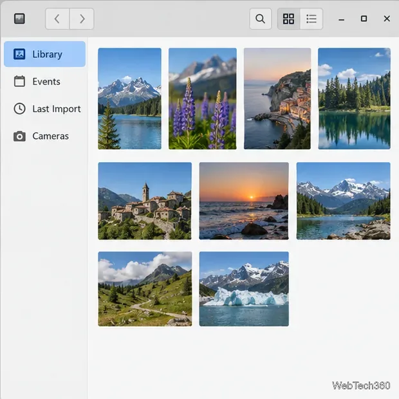The width and height of the screenshot is (399, 399).
Task: Open the purple lupine flowers photo
Action: click(x=203, y=98)
